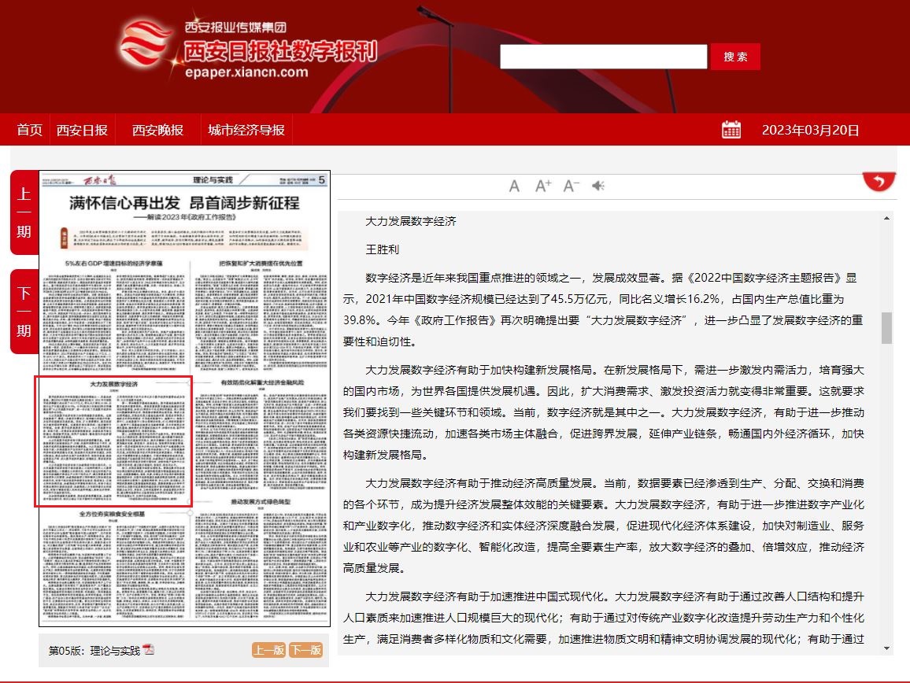The width and height of the screenshot is (910, 683).
Task: Click the red back arrow icon
Action: (879, 182)
